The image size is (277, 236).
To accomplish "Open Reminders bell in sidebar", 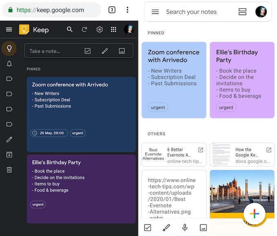I will point(9,64).
